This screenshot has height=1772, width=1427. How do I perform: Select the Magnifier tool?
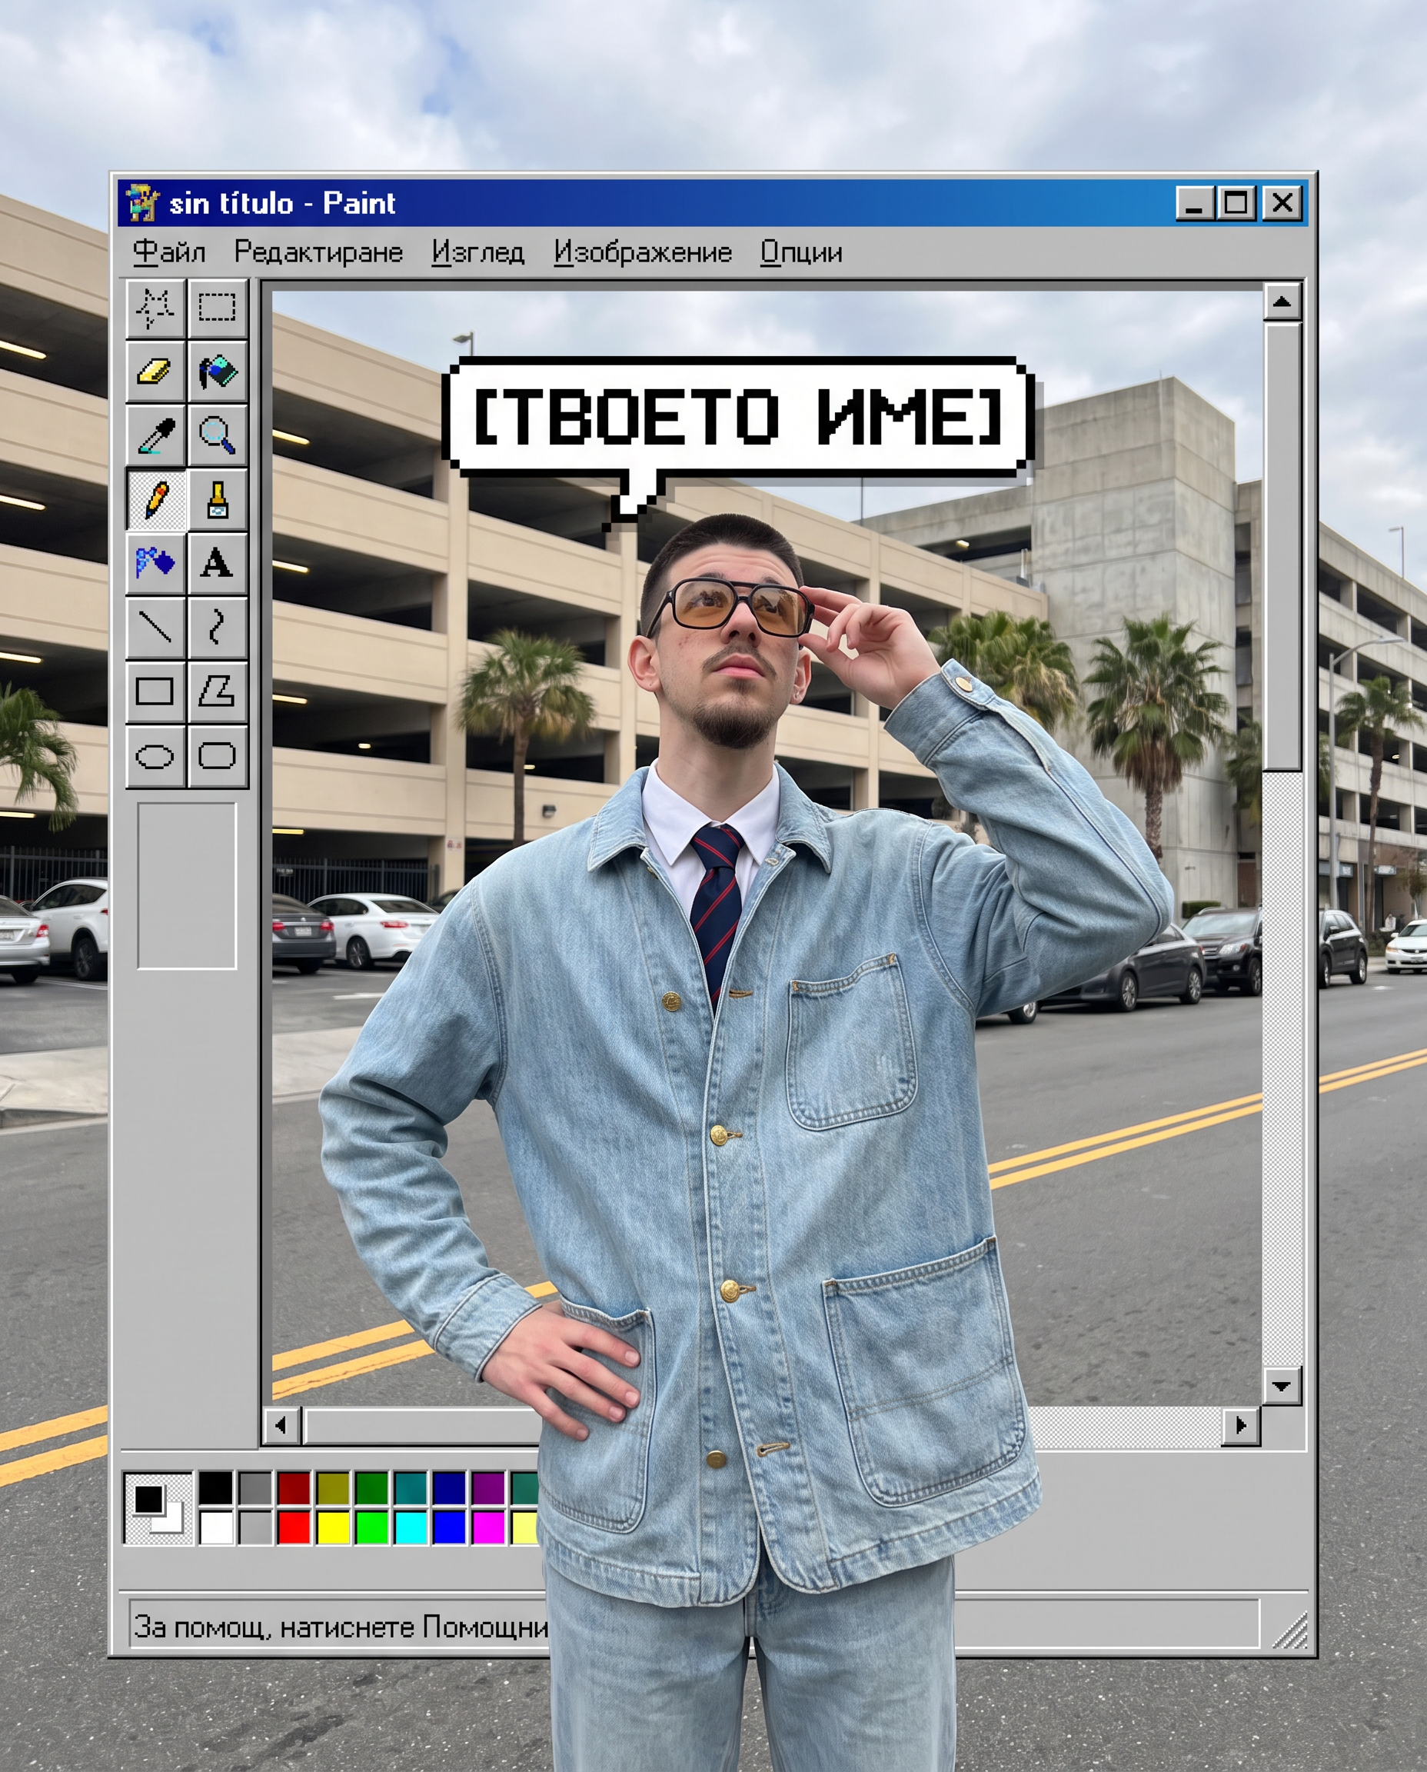[x=218, y=435]
